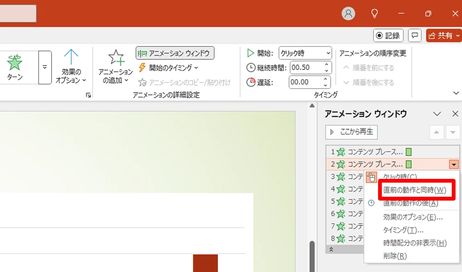The width and height of the screenshot is (462, 272).
Task: Click green star icon of item 1
Action: pos(341,152)
